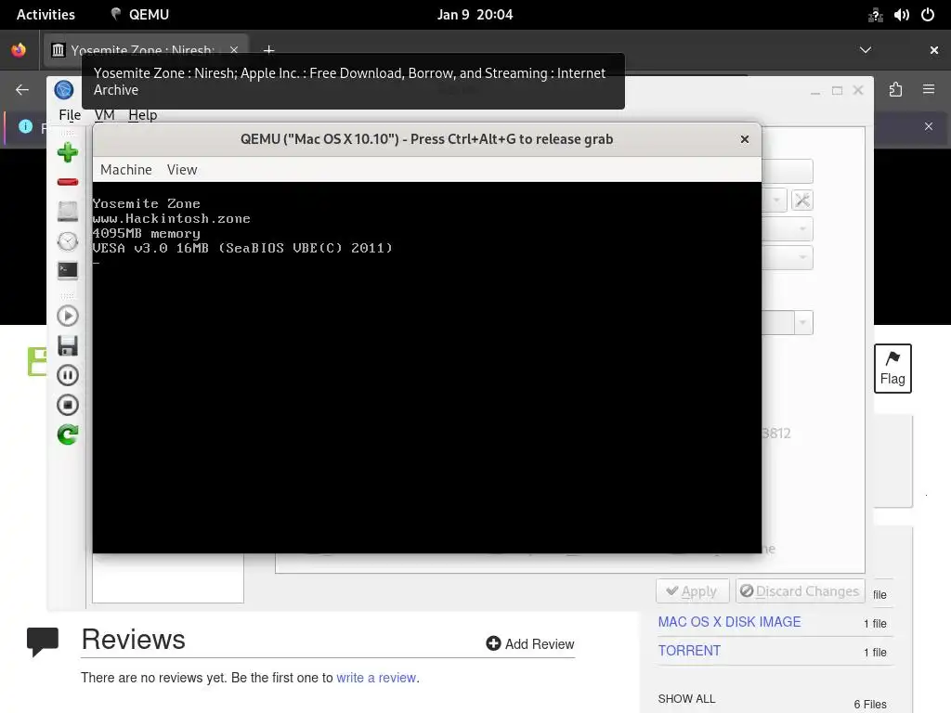951x713 pixels.
Task: Start the VM with play icon
Action: (67, 316)
